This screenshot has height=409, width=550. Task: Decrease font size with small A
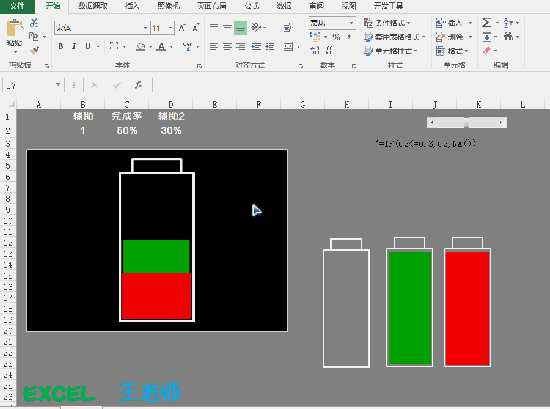(x=196, y=28)
